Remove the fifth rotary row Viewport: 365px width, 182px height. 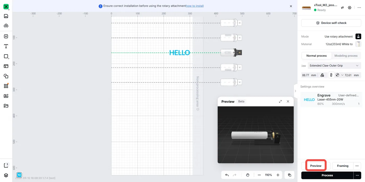tap(240, 82)
